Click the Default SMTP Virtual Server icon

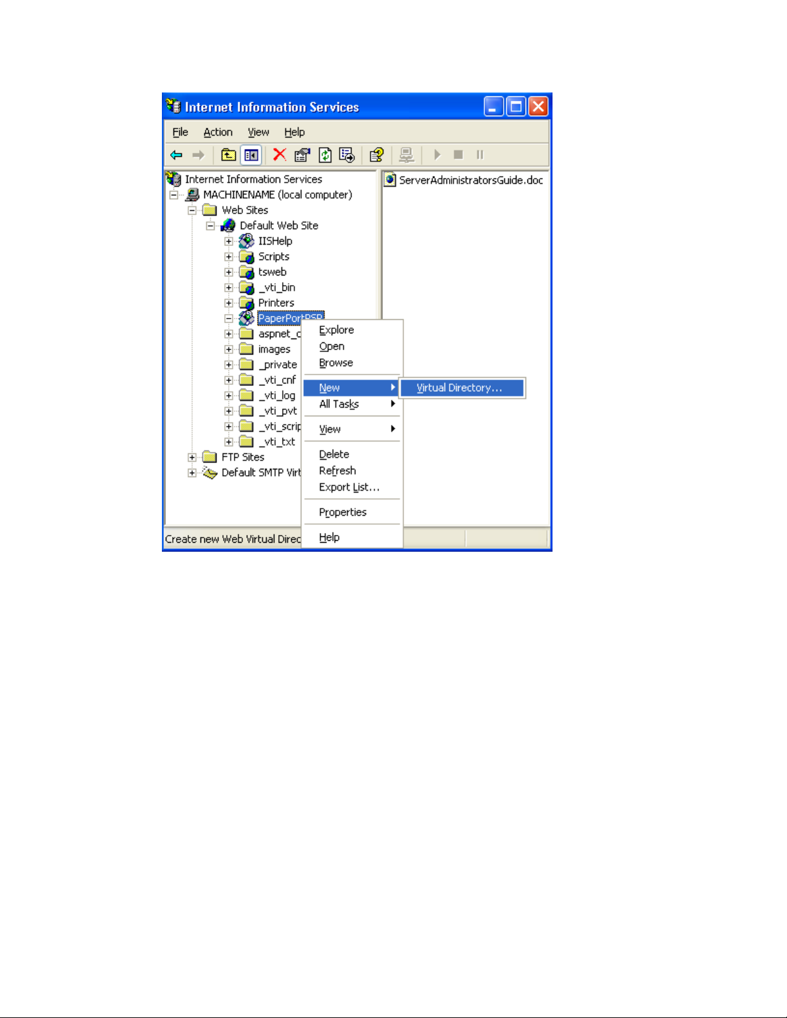click(x=209, y=472)
